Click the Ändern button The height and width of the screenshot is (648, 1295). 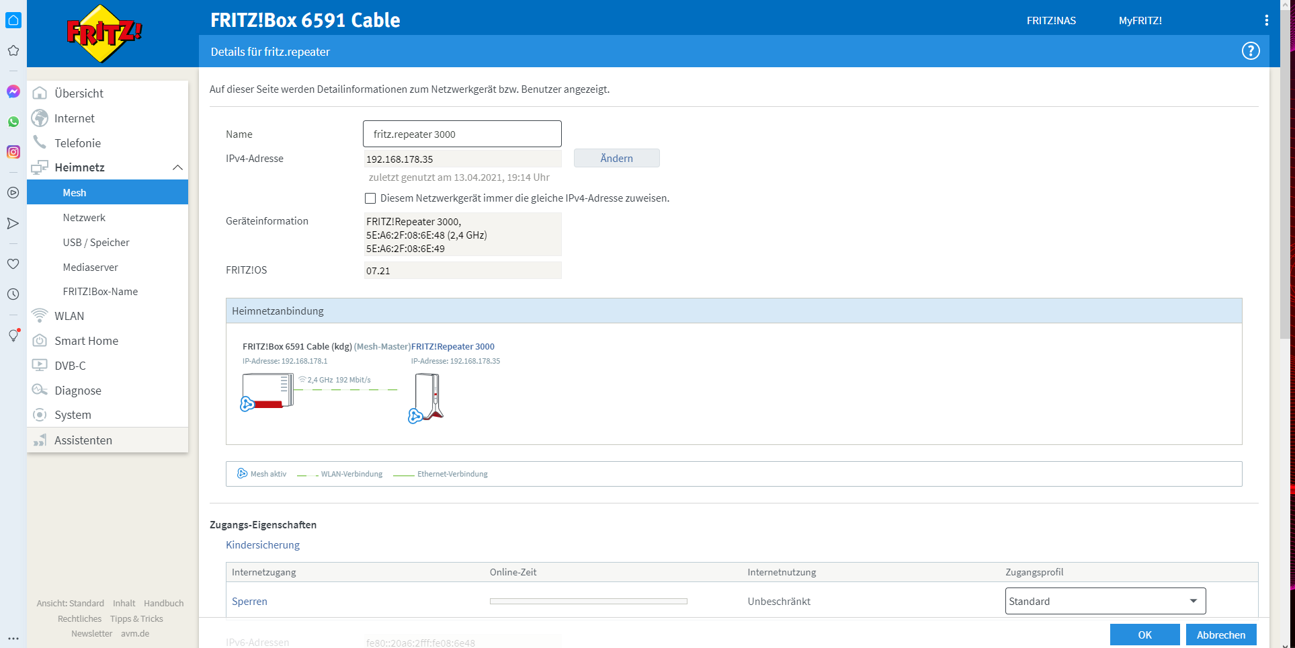[x=617, y=158]
